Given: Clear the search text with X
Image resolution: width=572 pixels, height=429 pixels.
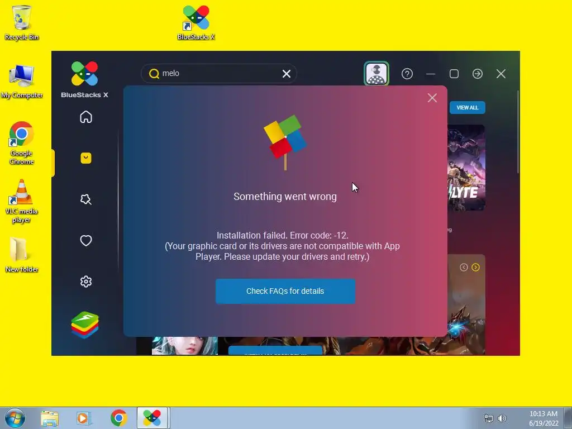Looking at the screenshot, I should click(287, 74).
